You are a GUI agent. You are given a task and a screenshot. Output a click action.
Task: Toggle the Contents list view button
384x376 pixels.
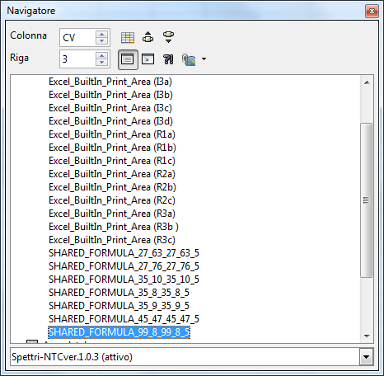click(x=128, y=59)
